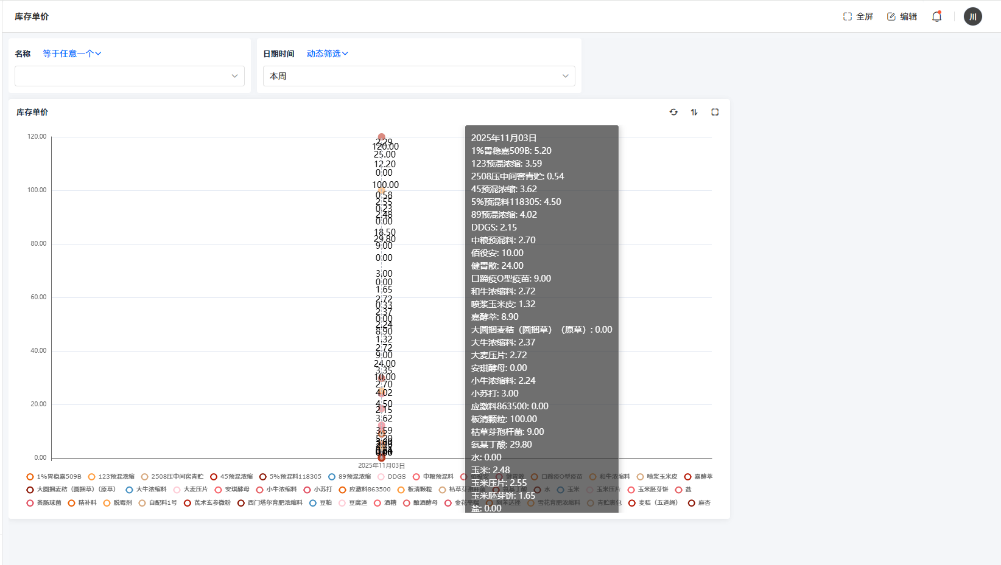
Task: Toggle the 1%胃稳嘉509B legend series
Action: [54, 477]
